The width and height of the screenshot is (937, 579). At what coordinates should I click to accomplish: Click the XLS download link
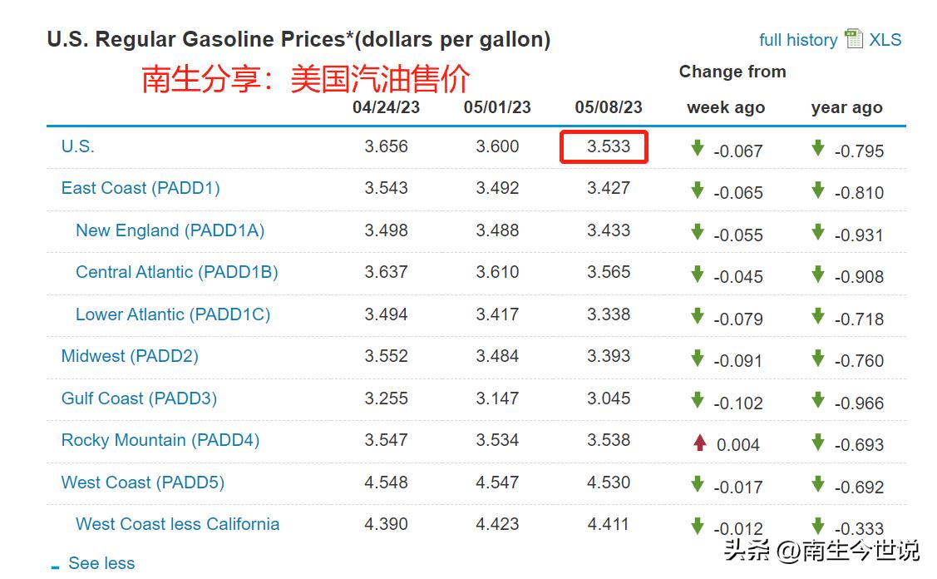coord(885,40)
